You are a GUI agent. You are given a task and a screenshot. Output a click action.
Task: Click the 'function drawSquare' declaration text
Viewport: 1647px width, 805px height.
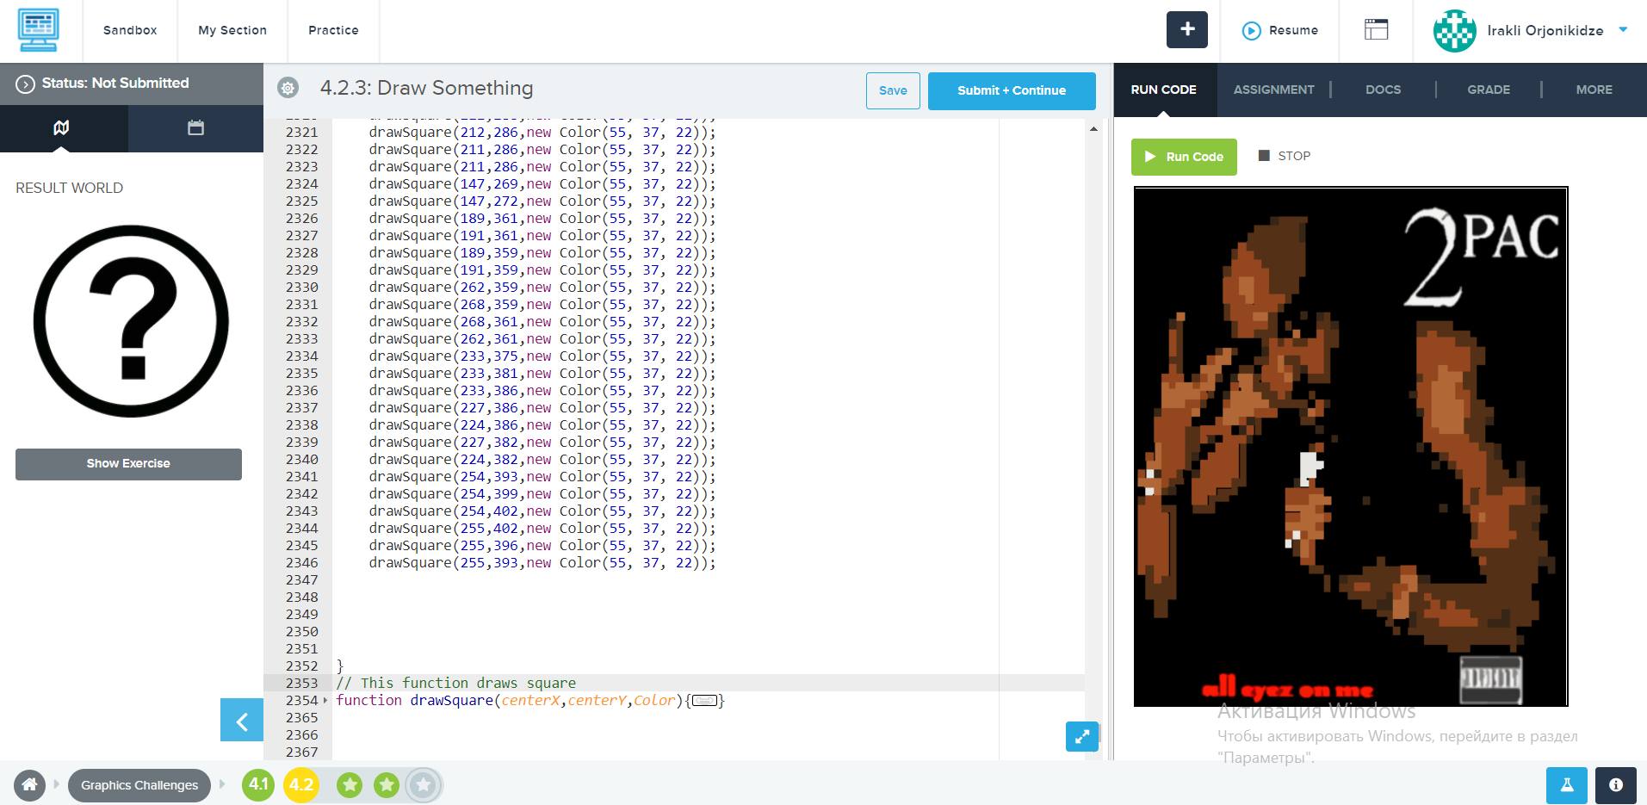pos(414,701)
